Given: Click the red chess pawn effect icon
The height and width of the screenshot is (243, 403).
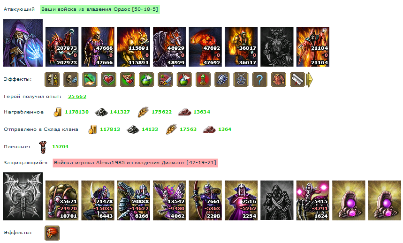Looking at the screenshot, I should click(203, 79).
